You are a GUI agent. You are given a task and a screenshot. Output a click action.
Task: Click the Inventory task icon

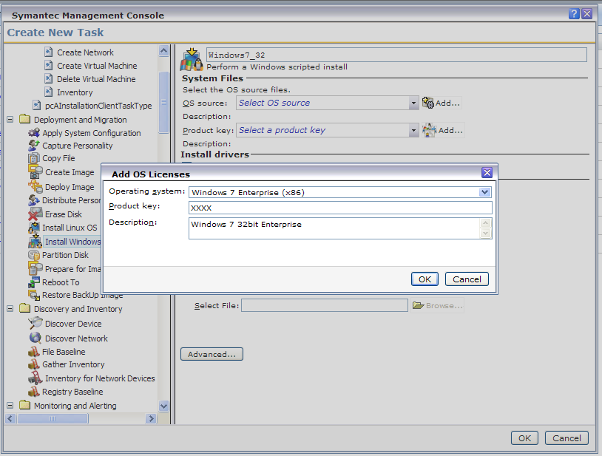pos(48,92)
